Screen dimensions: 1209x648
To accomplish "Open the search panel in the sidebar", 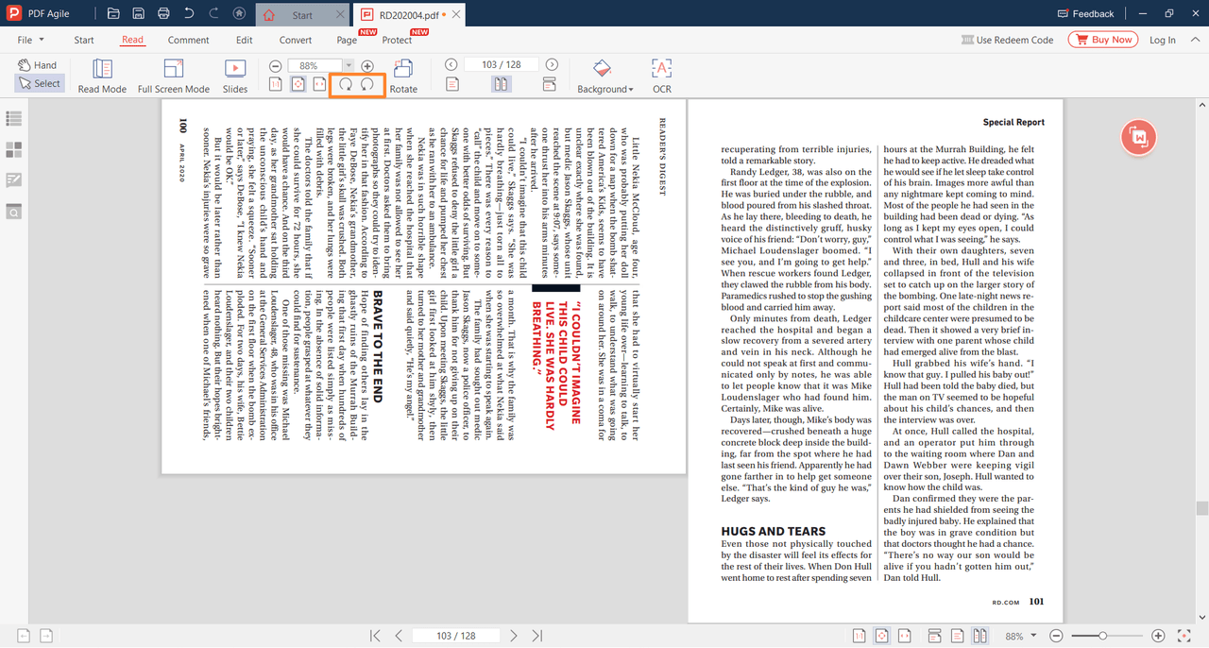I will tap(13, 212).
